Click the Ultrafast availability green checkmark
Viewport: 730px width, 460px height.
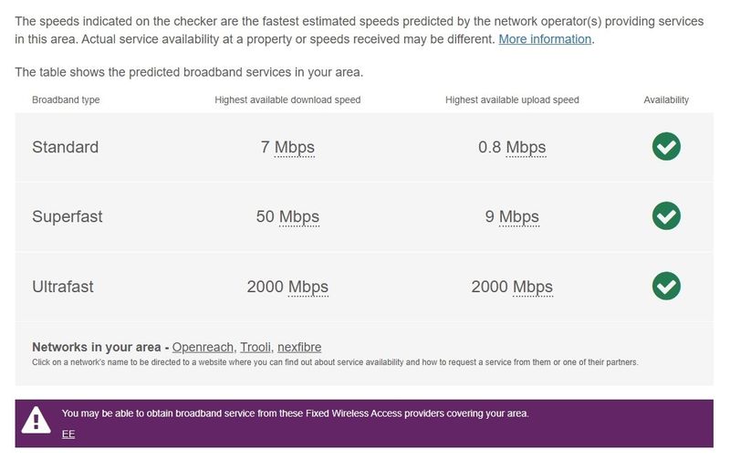click(x=666, y=287)
